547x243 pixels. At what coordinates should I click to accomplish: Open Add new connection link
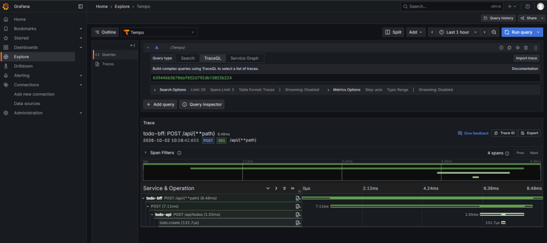pos(34,94)
